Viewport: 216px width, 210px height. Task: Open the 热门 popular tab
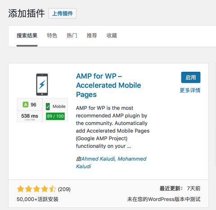click(x=72, y=36)
